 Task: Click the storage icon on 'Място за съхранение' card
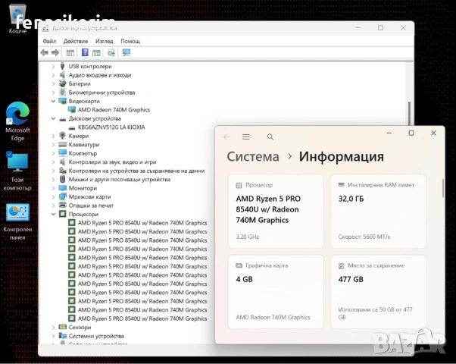tap(341, 266)
